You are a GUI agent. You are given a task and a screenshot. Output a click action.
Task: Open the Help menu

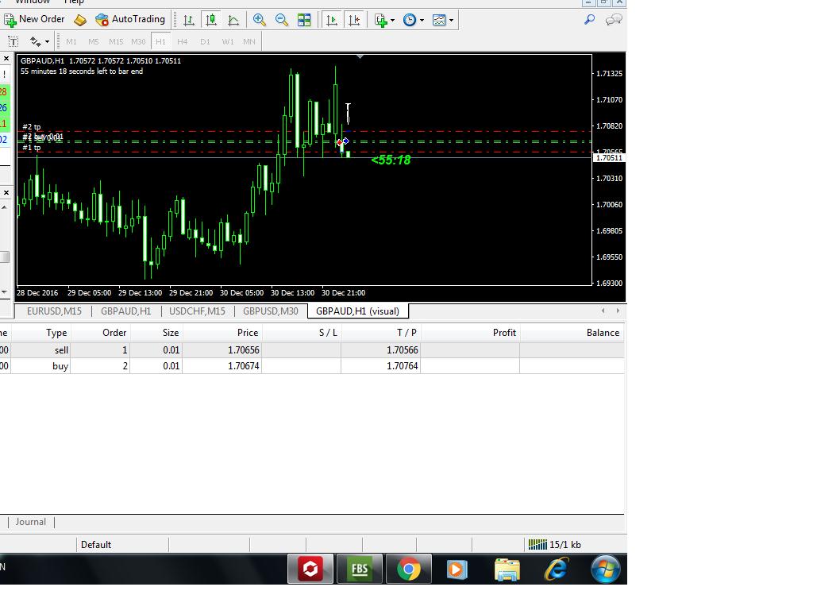coord(74,2)
